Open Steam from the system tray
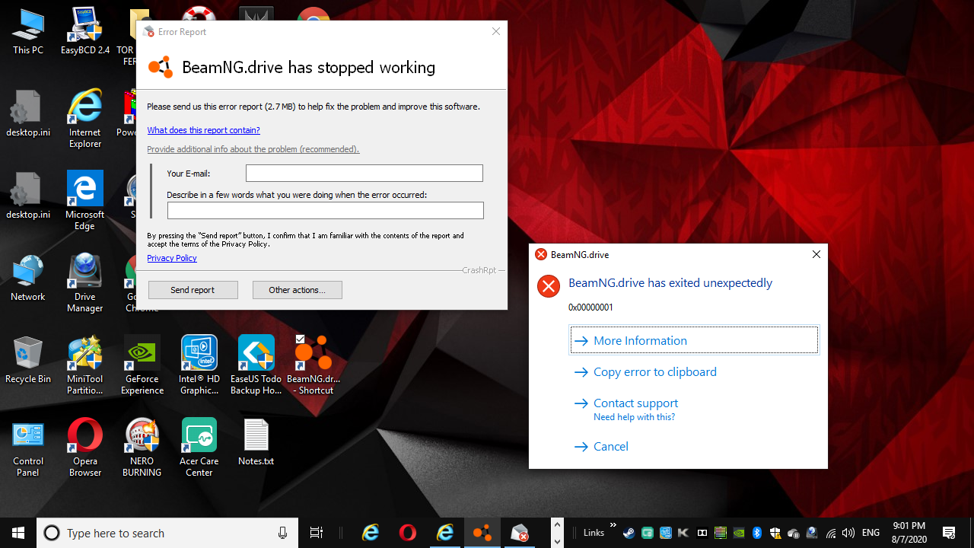This screenshot has width=974, height=548. 629,533
